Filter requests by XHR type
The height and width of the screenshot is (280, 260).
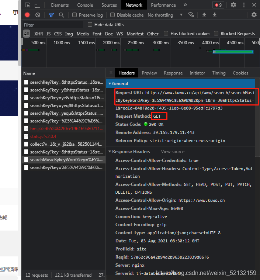coord(39,34)
